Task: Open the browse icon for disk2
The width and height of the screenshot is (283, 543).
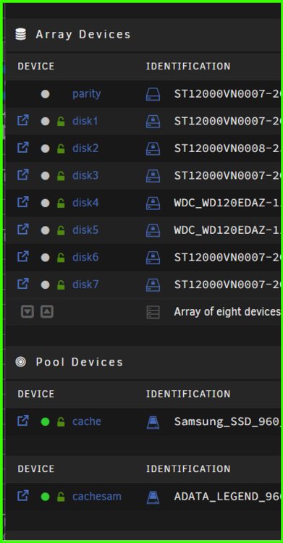Action: (23, 148)
